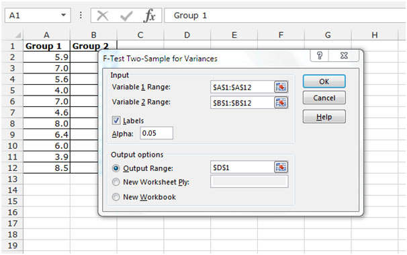This screenshot has width=407, height=255.
Task: Select column D header
Action: point(187,35)
